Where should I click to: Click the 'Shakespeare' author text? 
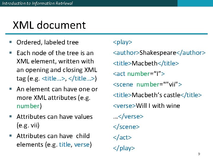(x=158, y=53)
